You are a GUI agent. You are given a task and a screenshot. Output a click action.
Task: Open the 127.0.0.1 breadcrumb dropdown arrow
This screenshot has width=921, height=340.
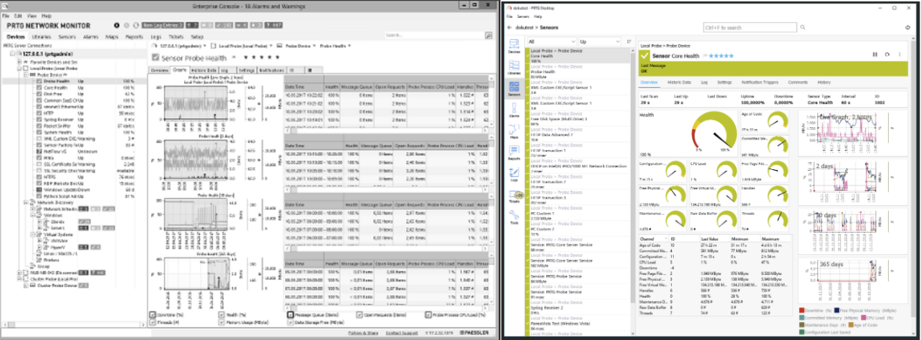(205, 46)
